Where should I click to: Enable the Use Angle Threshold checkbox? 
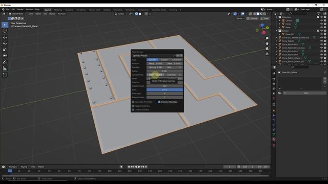point(133,102)
